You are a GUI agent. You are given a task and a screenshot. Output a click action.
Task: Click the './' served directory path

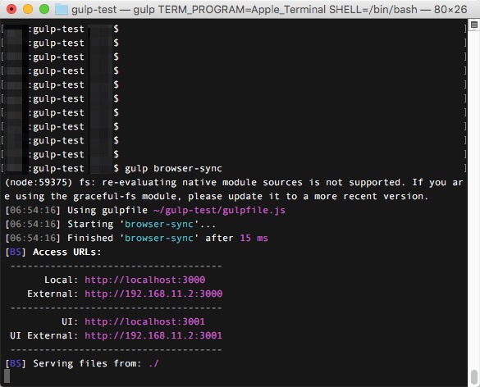coord(153,363)
